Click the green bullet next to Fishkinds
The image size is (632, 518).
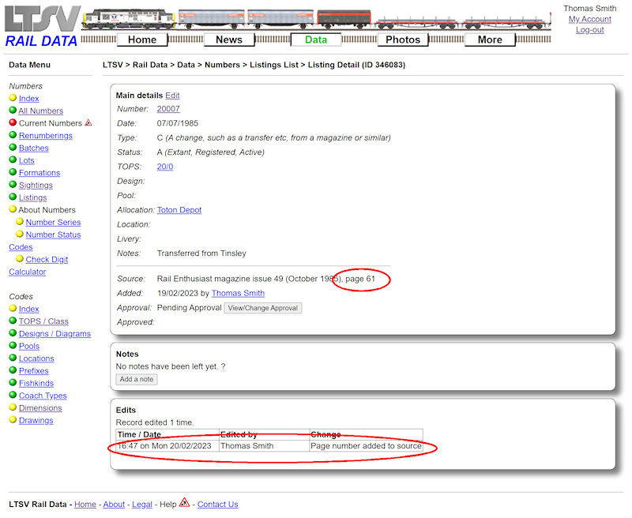coord(13,383)
